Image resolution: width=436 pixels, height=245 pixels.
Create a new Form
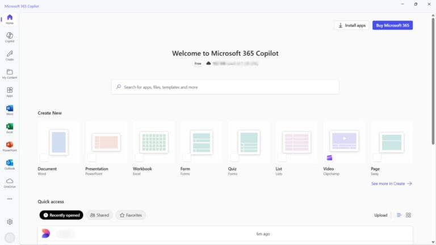point(202,149)
